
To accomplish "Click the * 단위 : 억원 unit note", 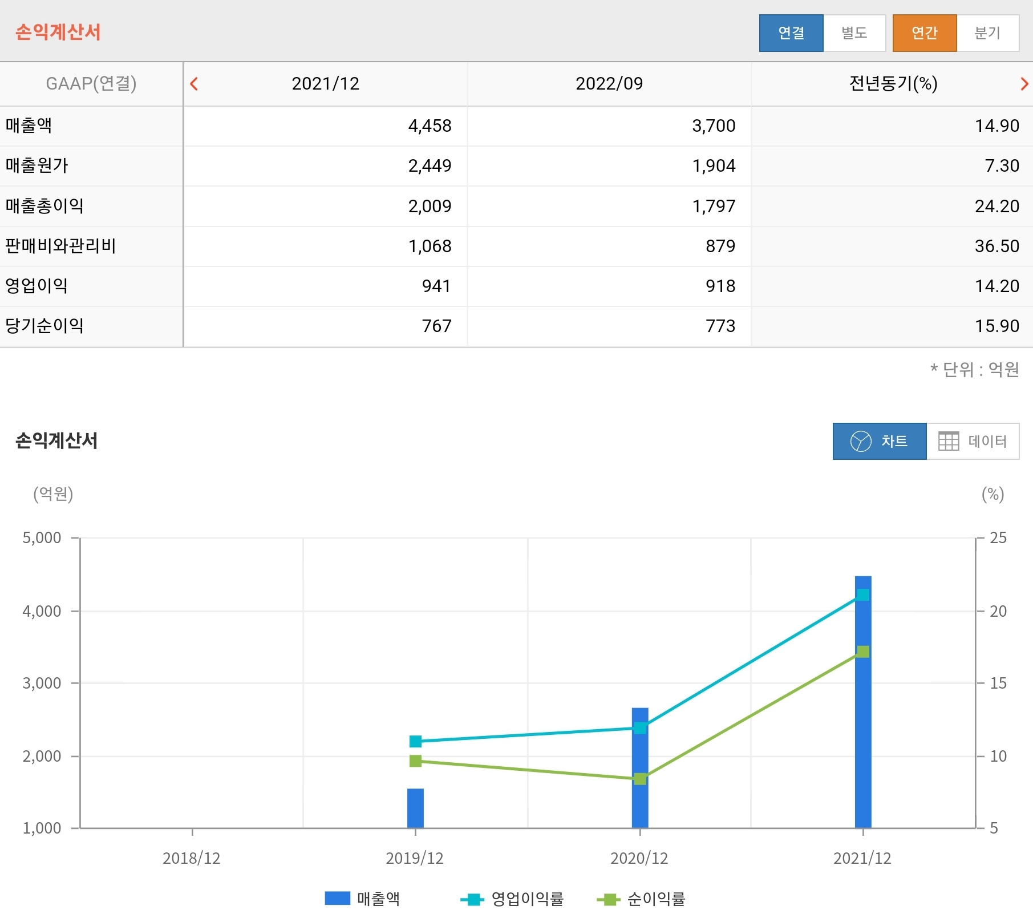I will click(x=974, y=370).
